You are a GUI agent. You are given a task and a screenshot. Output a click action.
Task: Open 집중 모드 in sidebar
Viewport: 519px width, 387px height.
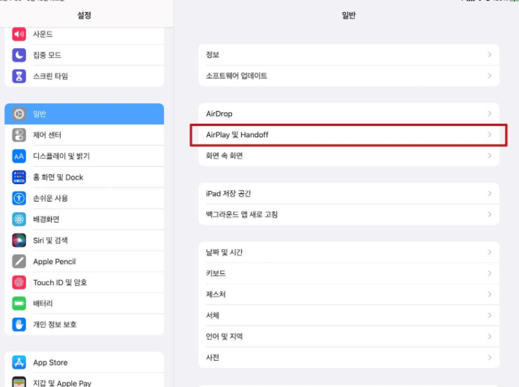(84, 55)
